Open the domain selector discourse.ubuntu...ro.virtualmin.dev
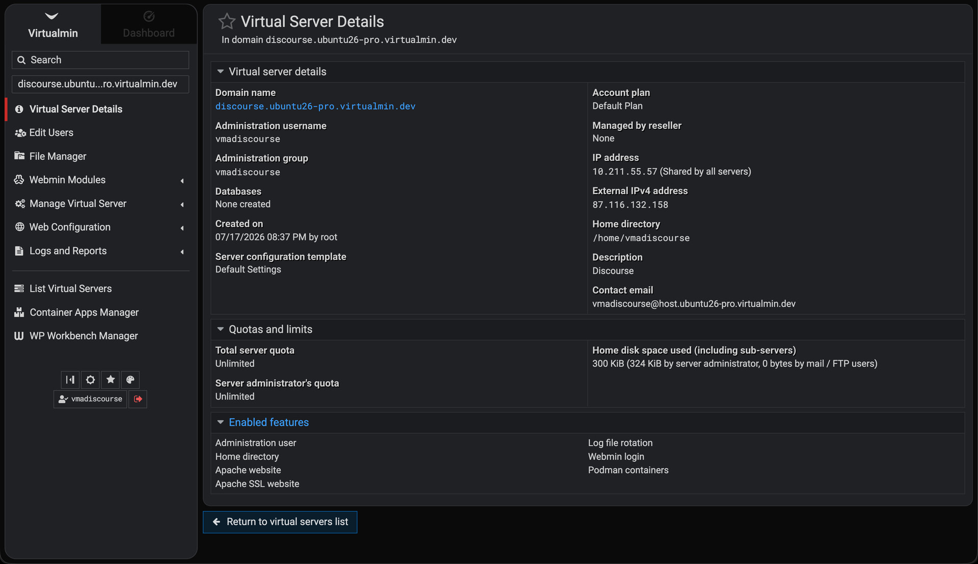 100,84
